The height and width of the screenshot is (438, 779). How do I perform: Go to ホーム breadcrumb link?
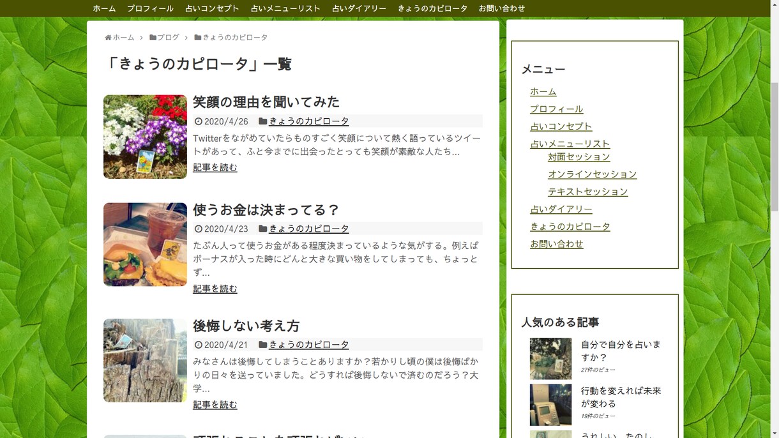point(124,38)
